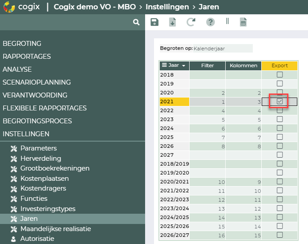The image size is (308, 244).
Task: Select the 2018/2019 year cell
Action: pos(174,164)
